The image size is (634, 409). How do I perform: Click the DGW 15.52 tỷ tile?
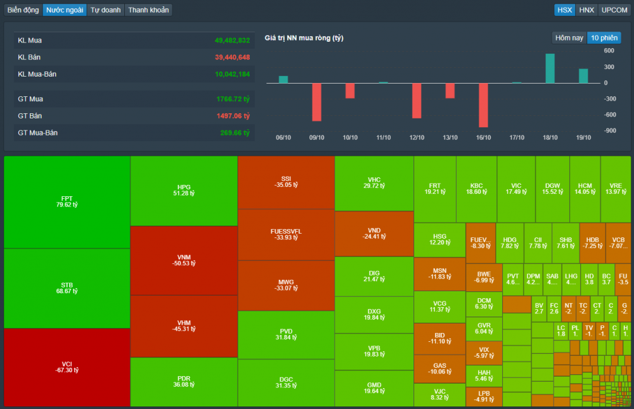tap(553, 189)
